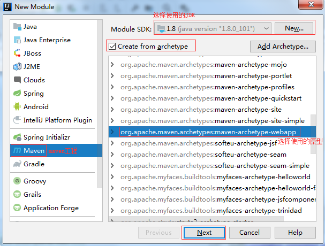Close the New Module dialog
Image resolution: width=325 pixels, height=246 pixels.
311,4
